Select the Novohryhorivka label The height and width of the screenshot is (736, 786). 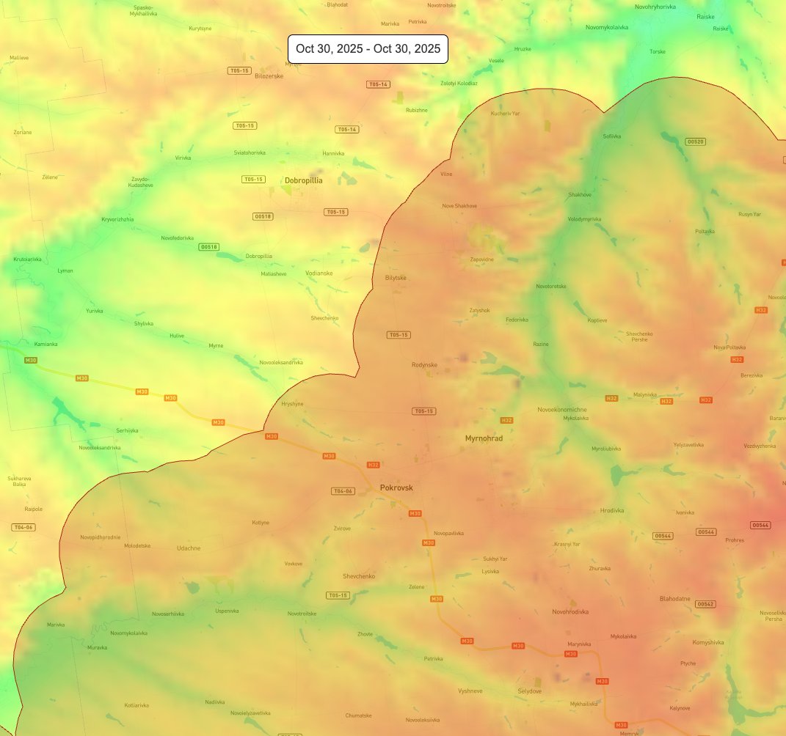pos(655,7)
